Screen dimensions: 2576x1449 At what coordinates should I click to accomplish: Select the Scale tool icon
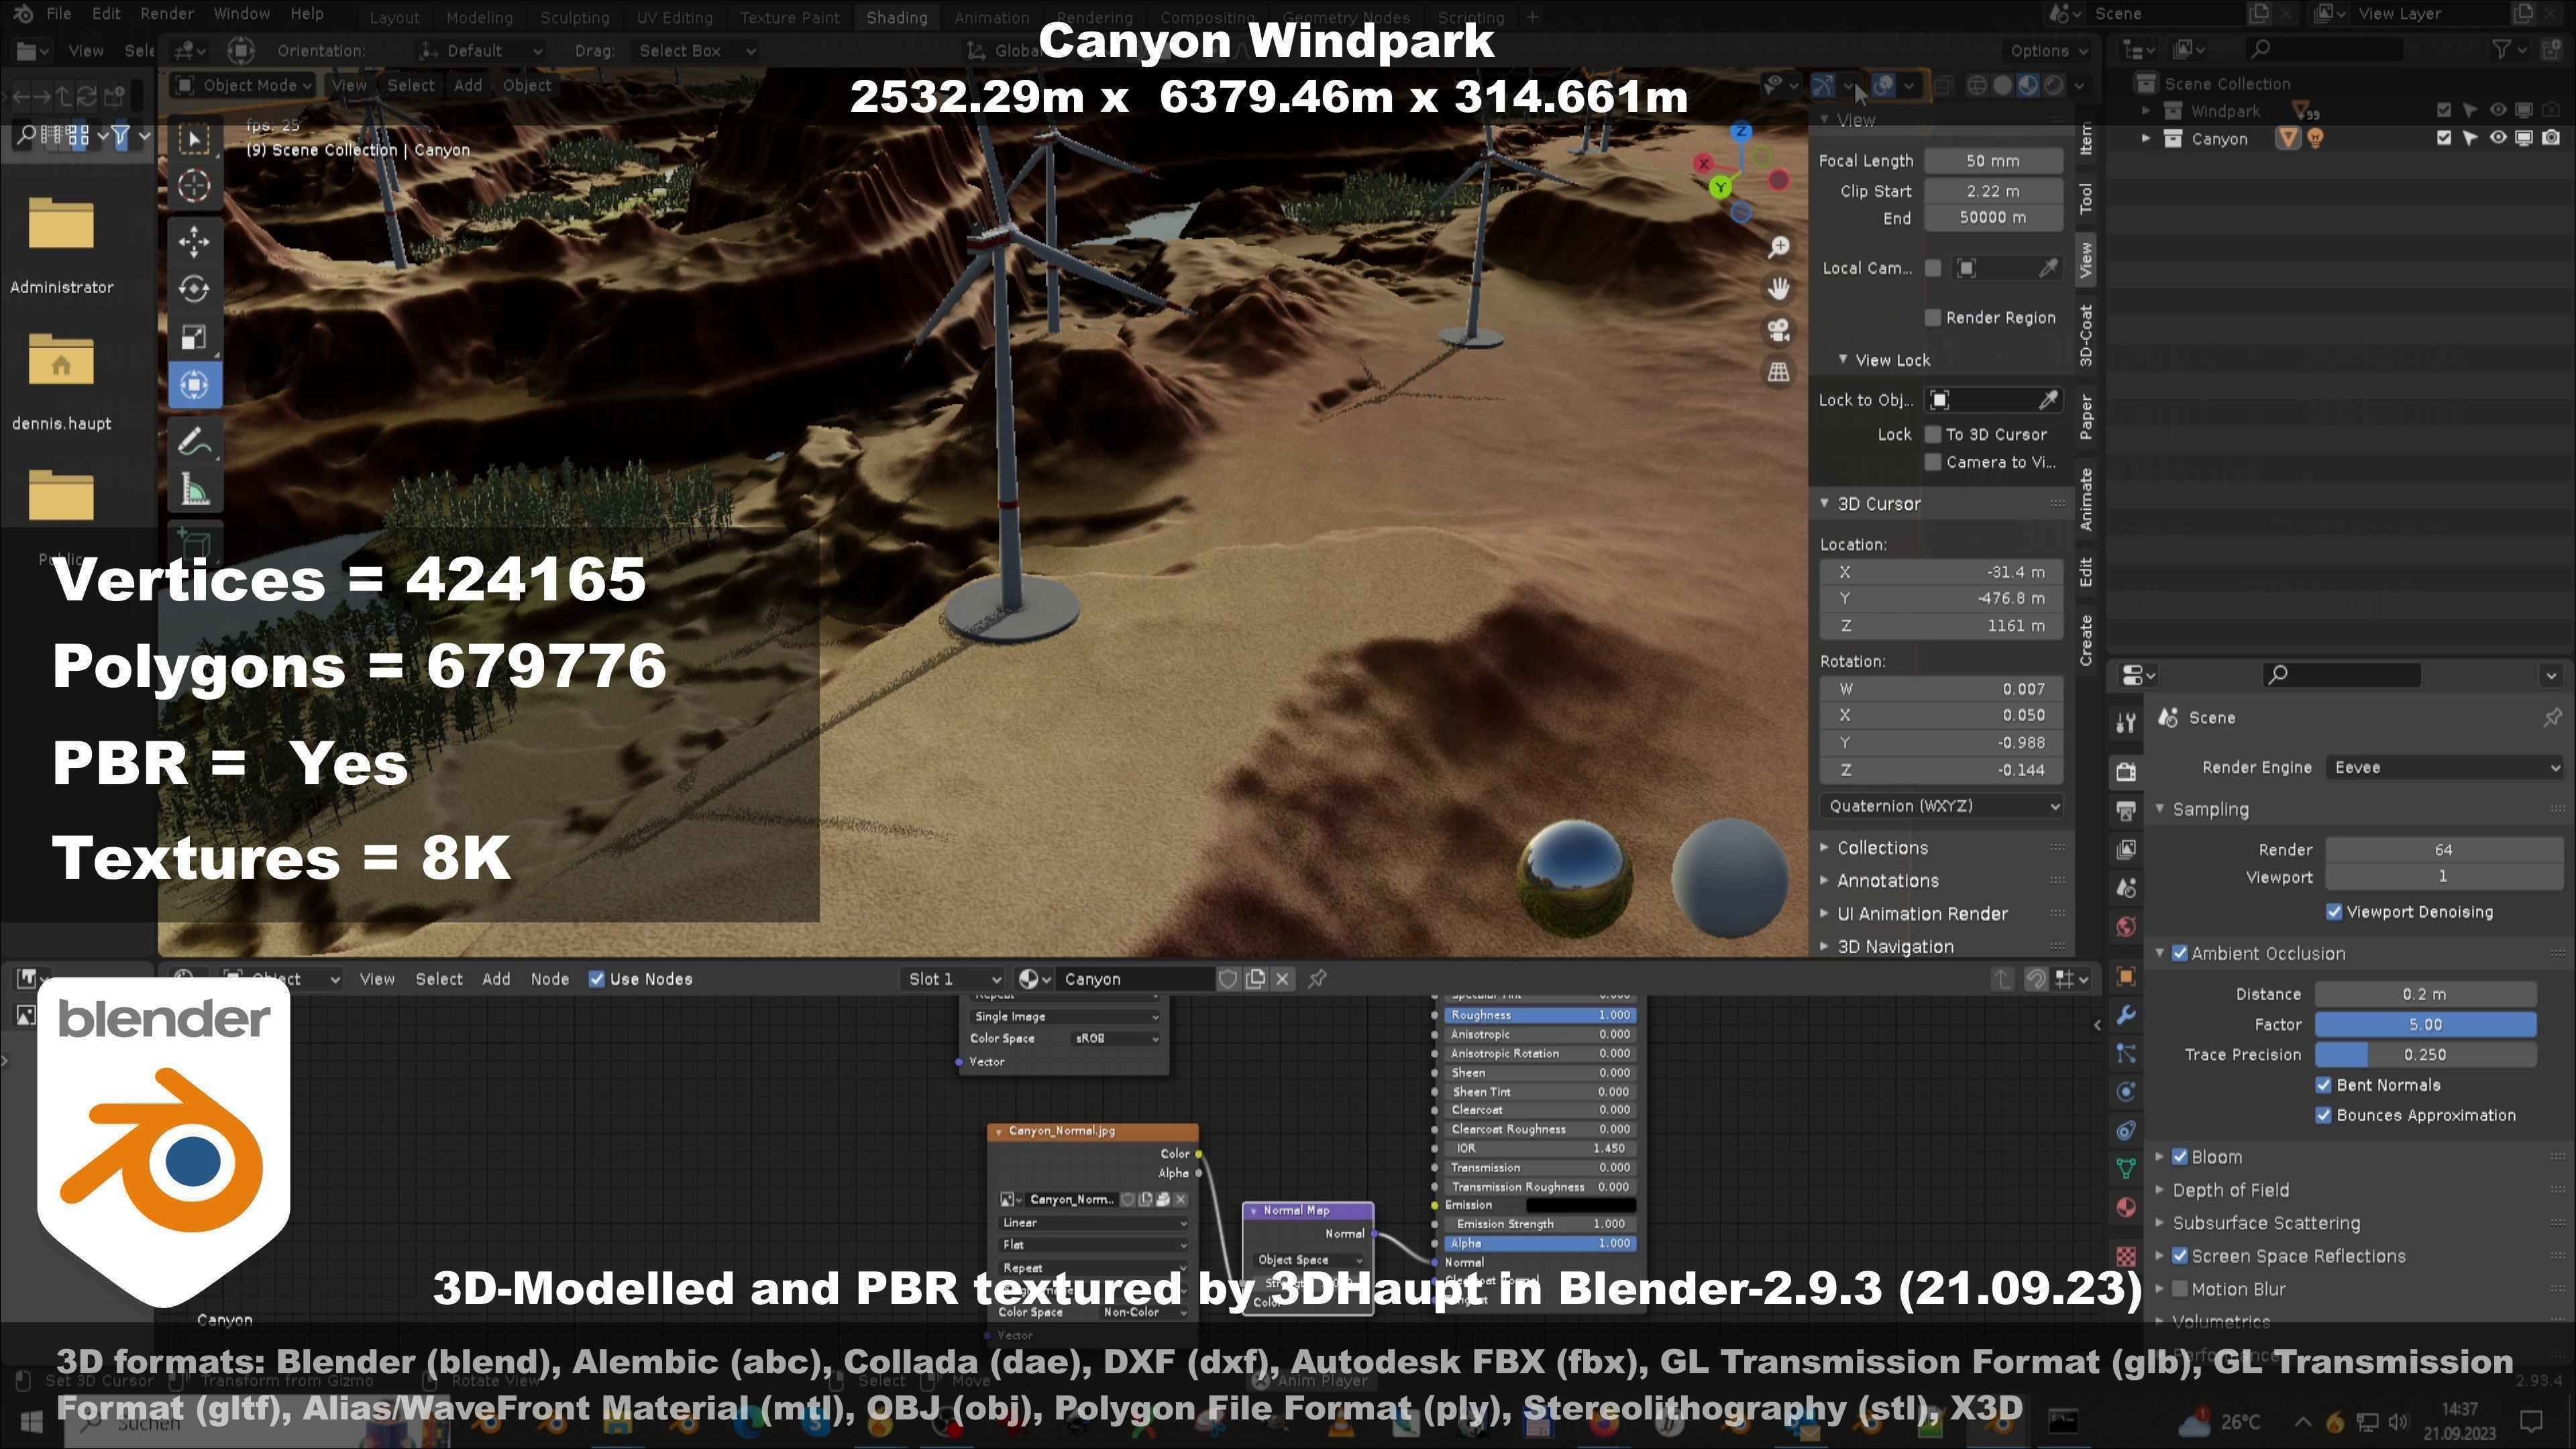click(x=194, y=337)
